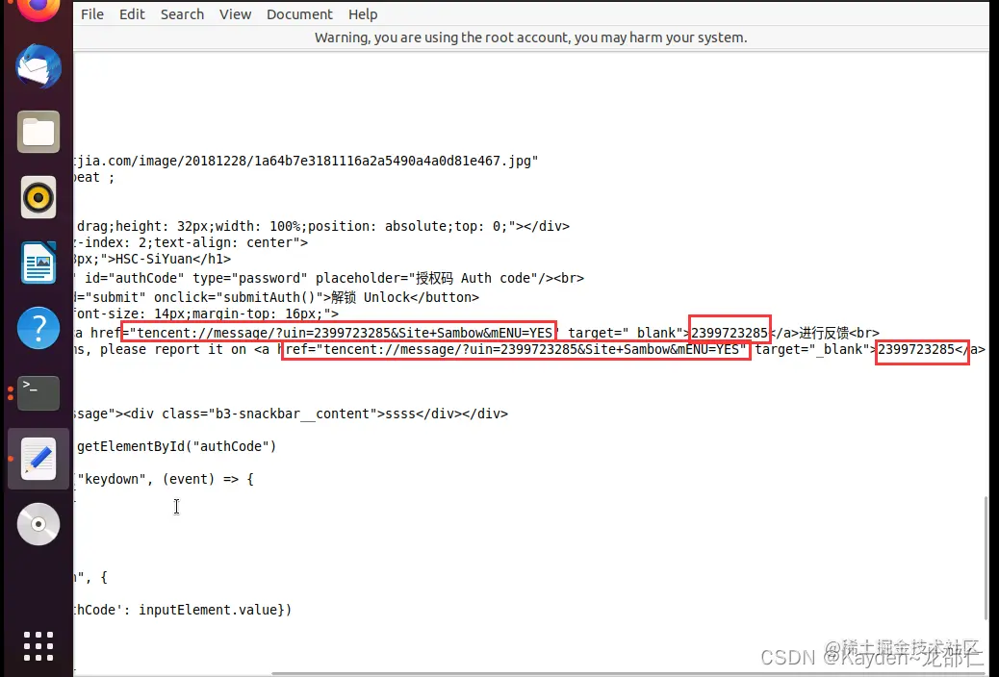Image resolution: width=999 pixels, height=677 pixels.
Task: Click the inputElement.value line
Action: [183, 610]
